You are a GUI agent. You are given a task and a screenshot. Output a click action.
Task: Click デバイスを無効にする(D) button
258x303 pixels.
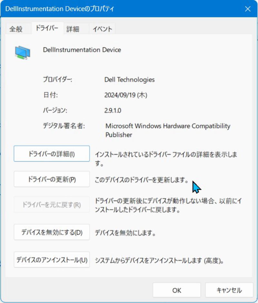pos(52,232)
